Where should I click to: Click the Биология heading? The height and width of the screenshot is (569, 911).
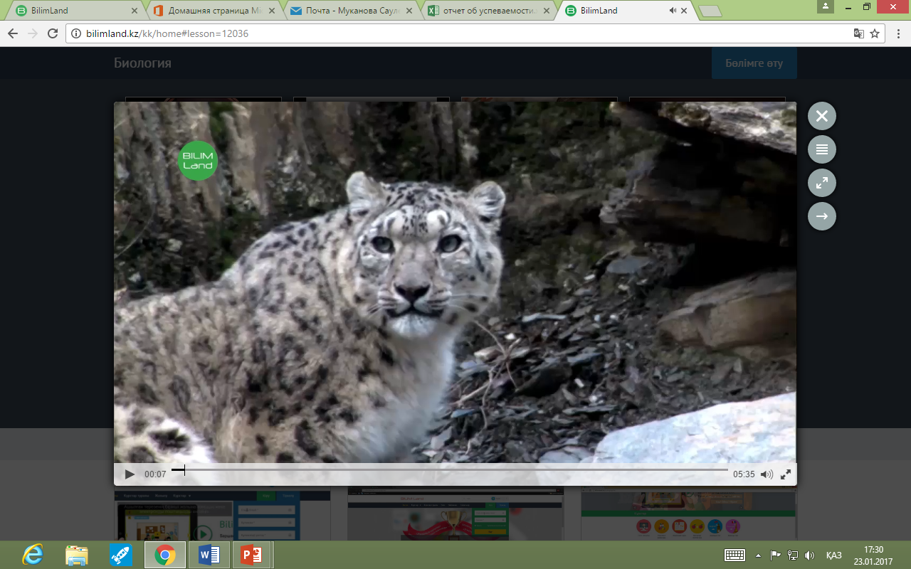[142, 63]
